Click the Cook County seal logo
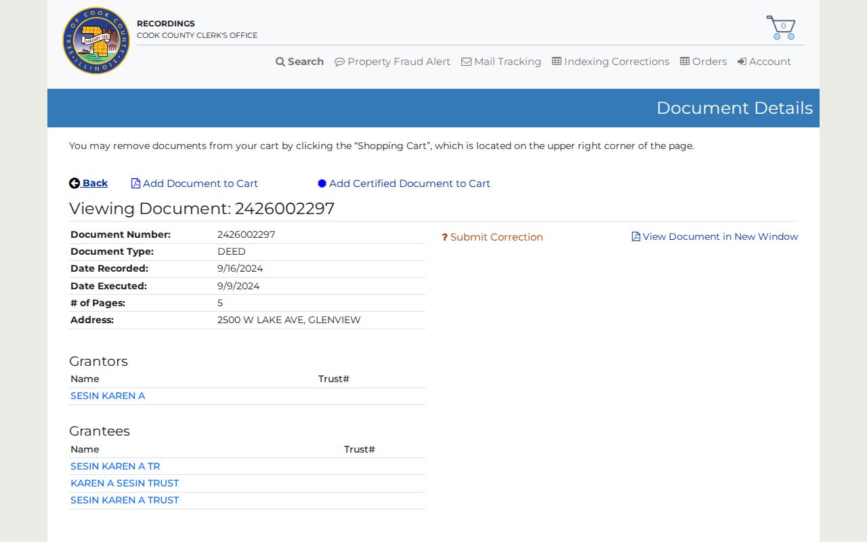Viewport: 867px width, 542px height. point(96,41)
